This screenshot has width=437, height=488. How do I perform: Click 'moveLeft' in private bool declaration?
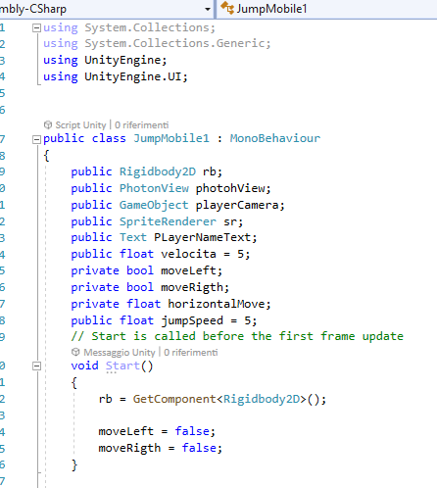188,270
